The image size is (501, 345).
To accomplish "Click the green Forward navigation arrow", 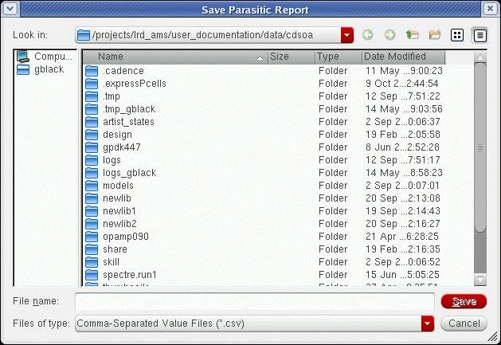I will tap(389, 35).
